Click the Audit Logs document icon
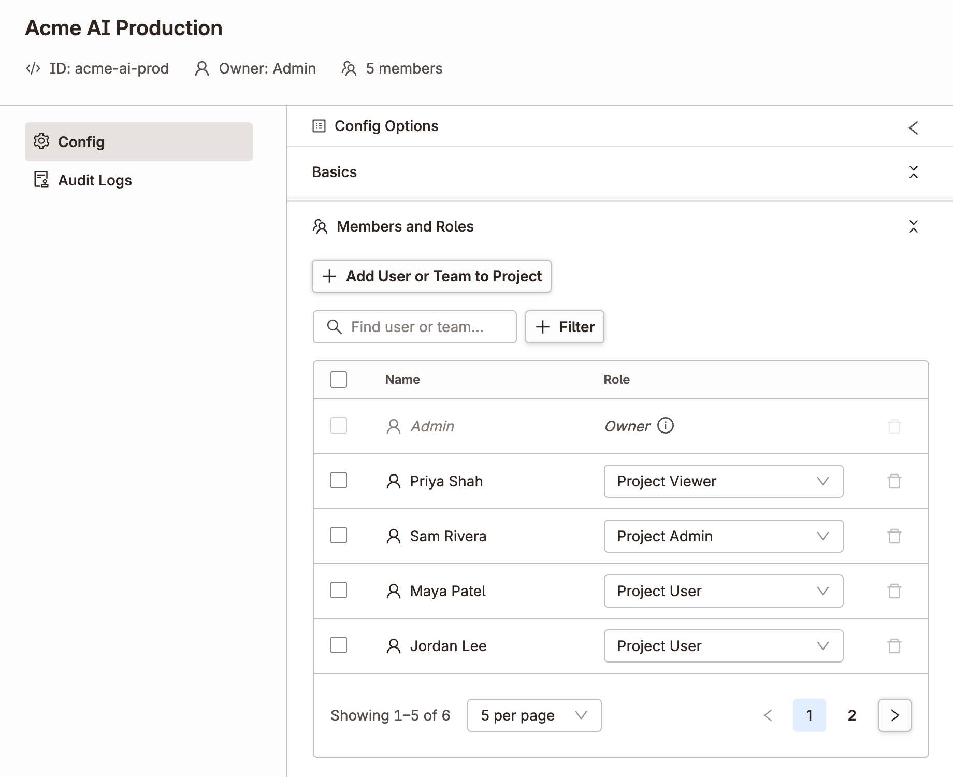The height and width of the screenshot is (777, 953). click(x=41, y=179)
